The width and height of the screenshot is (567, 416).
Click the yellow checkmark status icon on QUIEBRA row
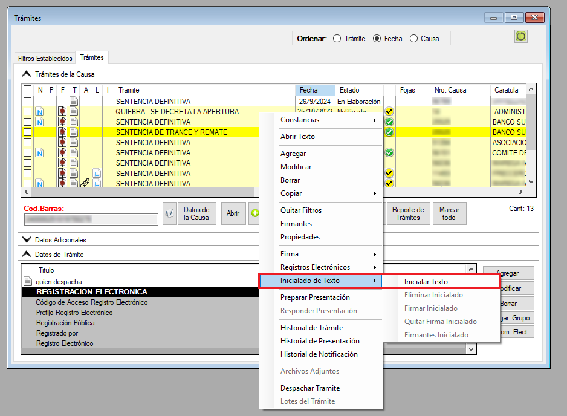389,112
